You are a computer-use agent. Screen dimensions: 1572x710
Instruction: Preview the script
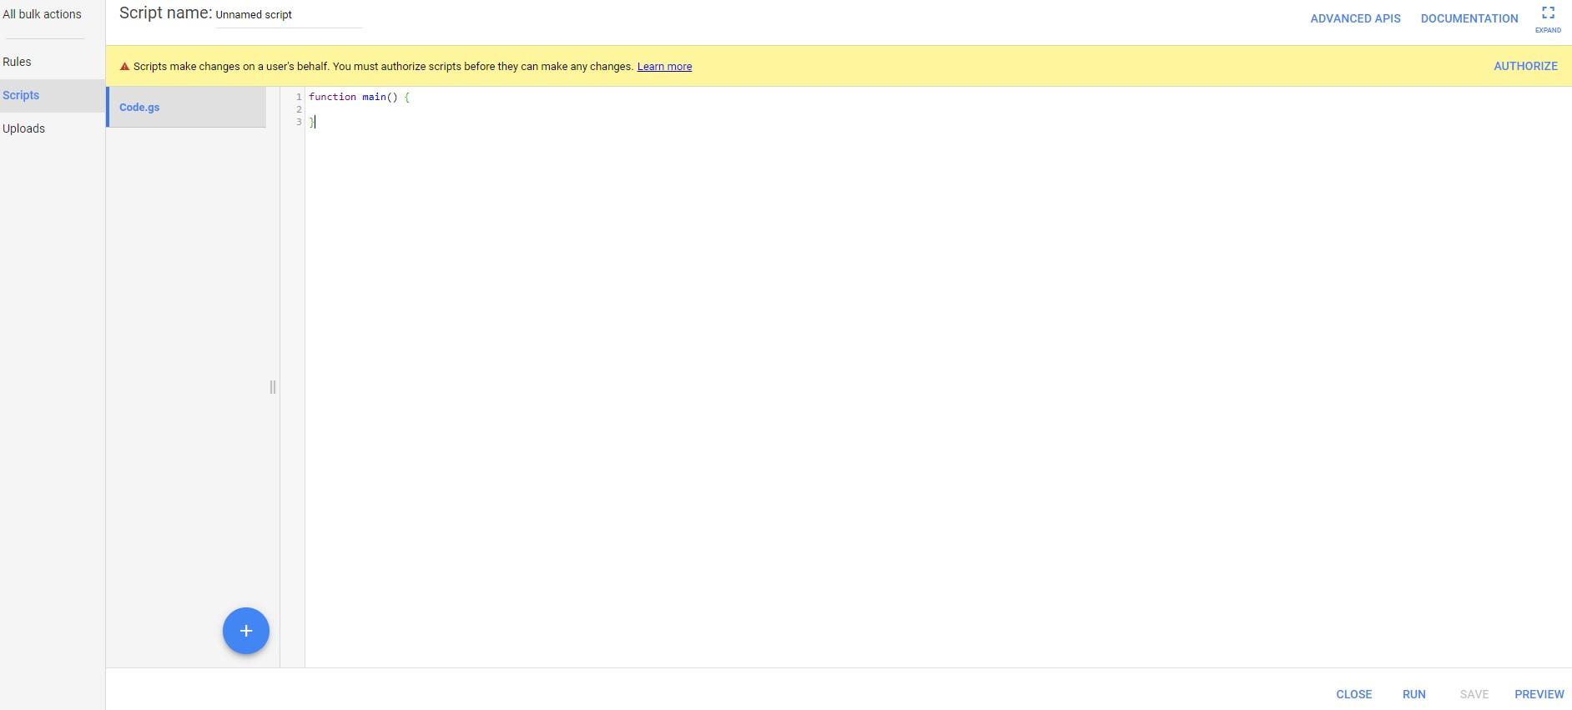coord(1539,694)
